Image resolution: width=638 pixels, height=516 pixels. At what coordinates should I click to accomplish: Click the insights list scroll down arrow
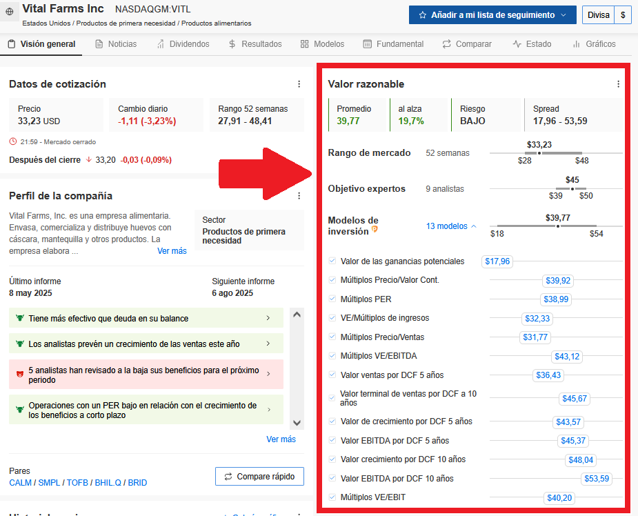(x=297, y=423)
